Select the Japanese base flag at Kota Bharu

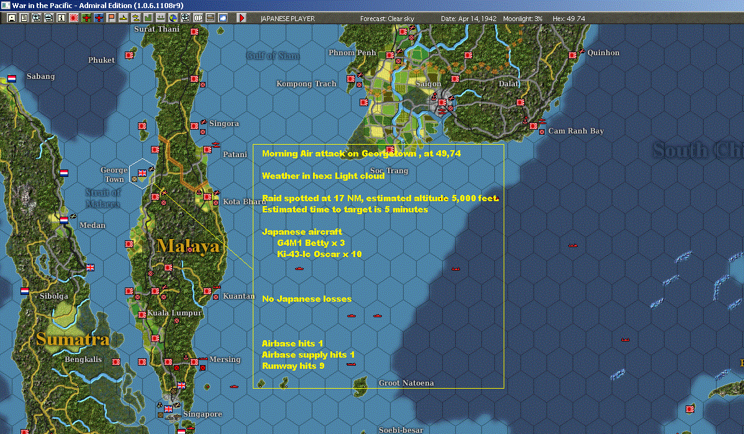[x=207, y=196]
